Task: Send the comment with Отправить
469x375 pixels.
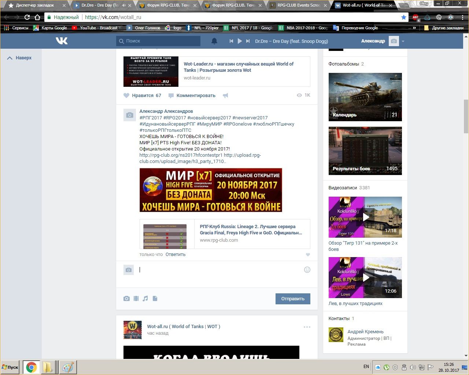Action: pyautogui.click(x=293, y=299)
